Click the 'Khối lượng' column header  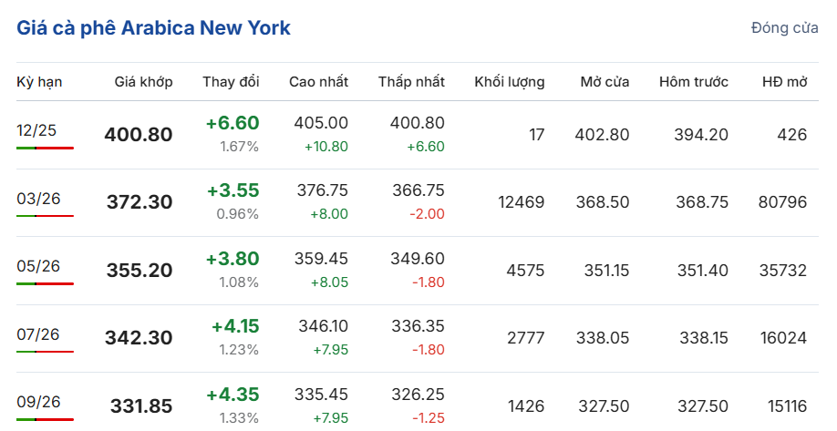(x=509, y=82)
